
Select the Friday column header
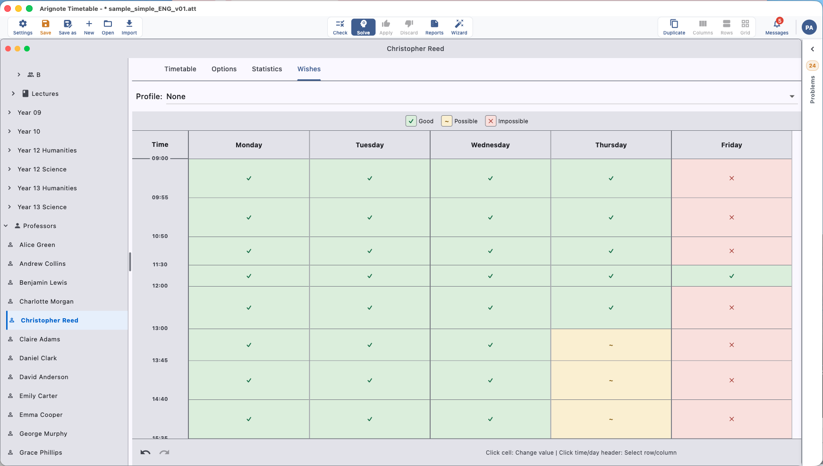coord(731,145)
